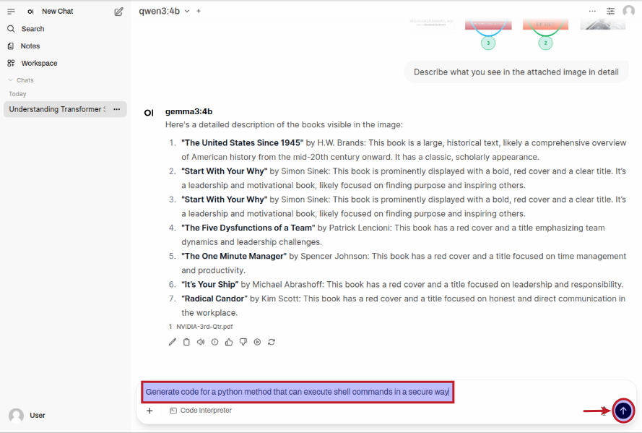Send the message with the arrow button

point(623,411)
